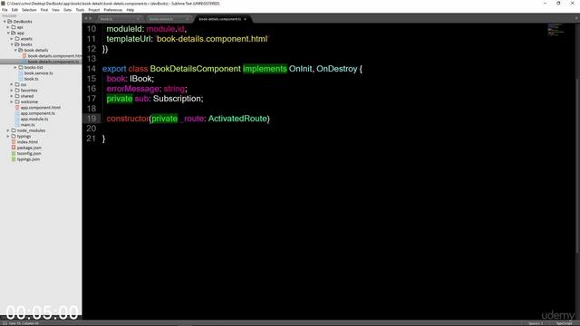The image size is (580, 326).
Task: Expand the api folder arrow
Action: point(8,27)
